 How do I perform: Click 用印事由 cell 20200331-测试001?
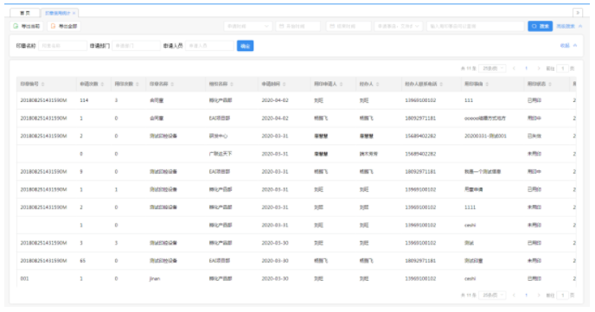coord(485,136)
